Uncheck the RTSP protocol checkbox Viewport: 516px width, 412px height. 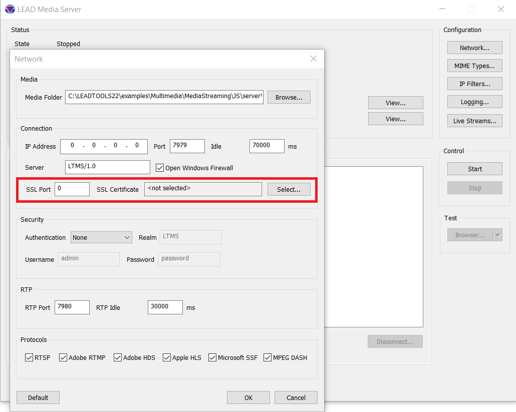[29, 357]
